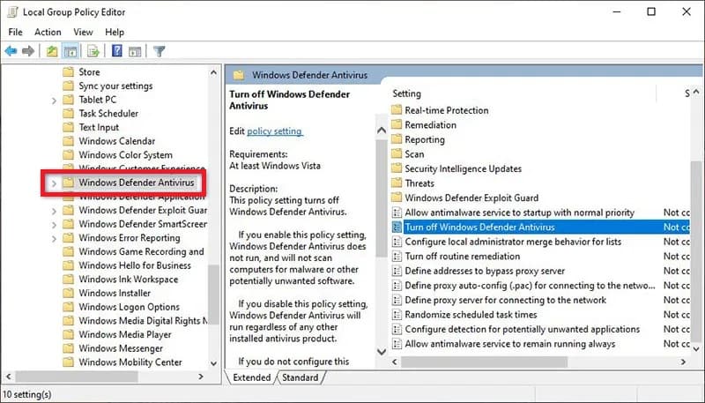Image resolution: width=705 pixels, height=403 pixels.
Task: Select Windows Installer tree item
Action: 115,293
